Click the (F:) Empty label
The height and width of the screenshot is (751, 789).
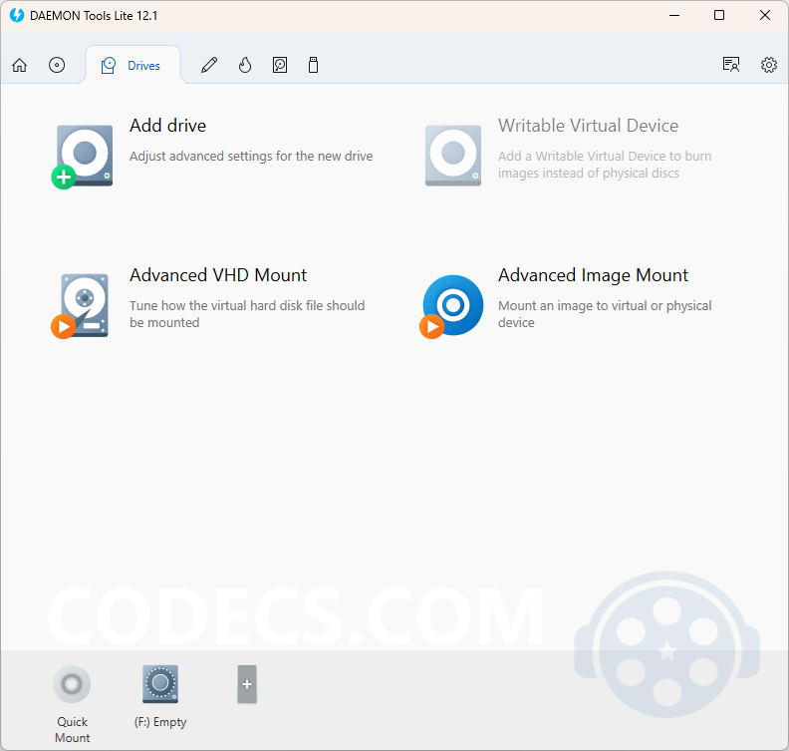click(160, 722)
